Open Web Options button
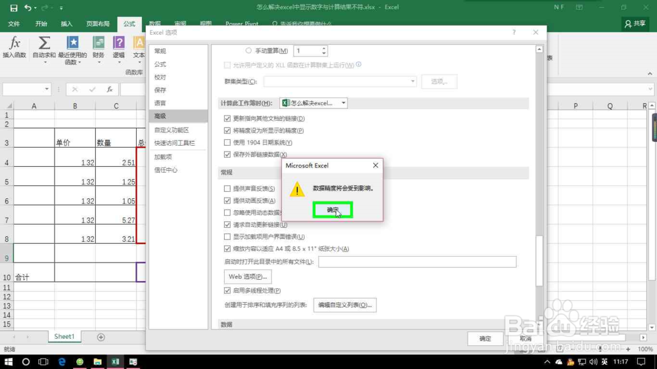The image size is (657, 369). [x=248, y=277]
